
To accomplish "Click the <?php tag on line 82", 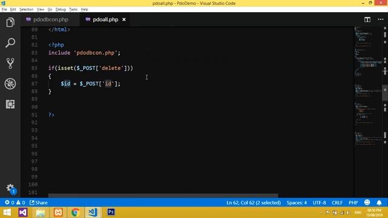I will tap(56, 45).
